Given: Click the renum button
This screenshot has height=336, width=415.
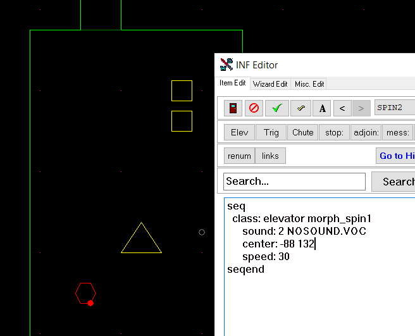Looking at the screenshot, I should tap(239, 156).
